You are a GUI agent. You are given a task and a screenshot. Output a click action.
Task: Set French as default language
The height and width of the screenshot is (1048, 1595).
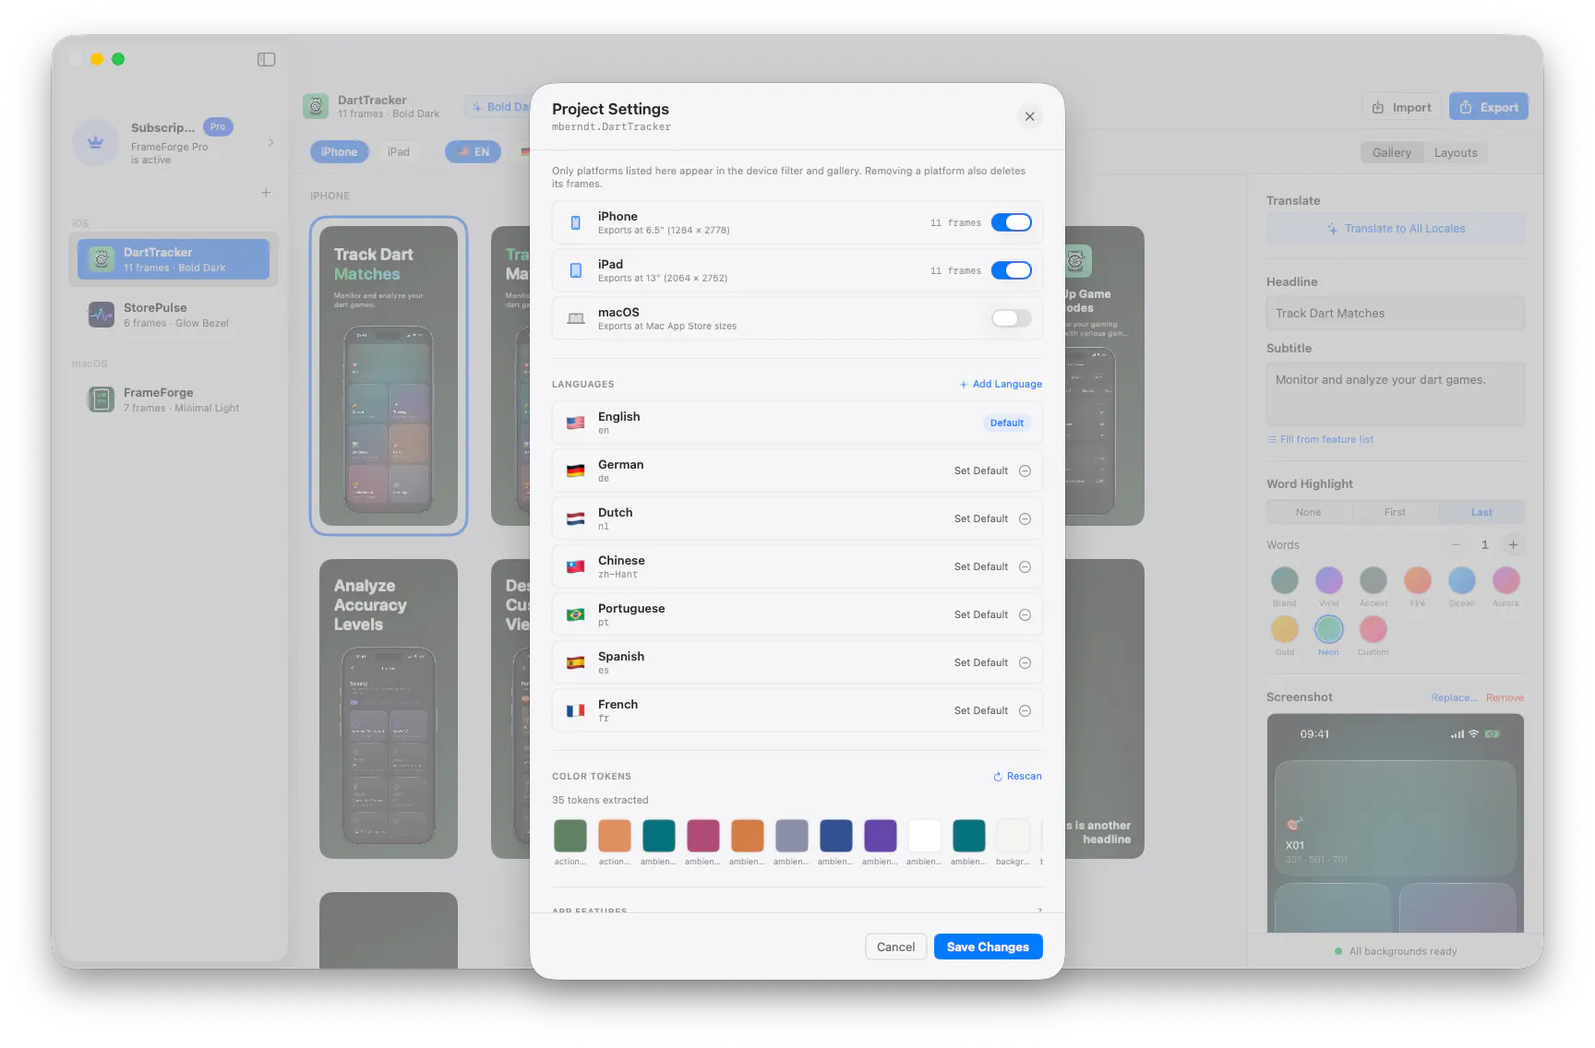tap(980, 710)
